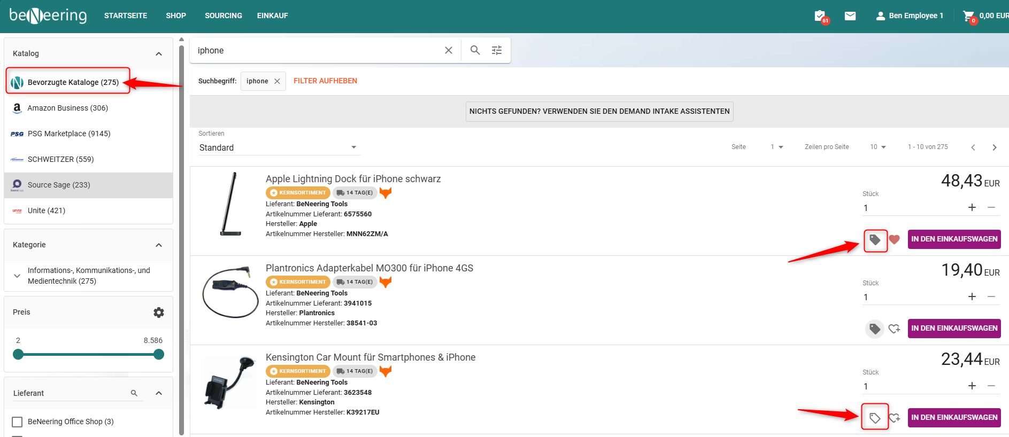Viewport: 1009px width, 437px height.
Task: Click the iphone search input field
Action: point(315,50)
